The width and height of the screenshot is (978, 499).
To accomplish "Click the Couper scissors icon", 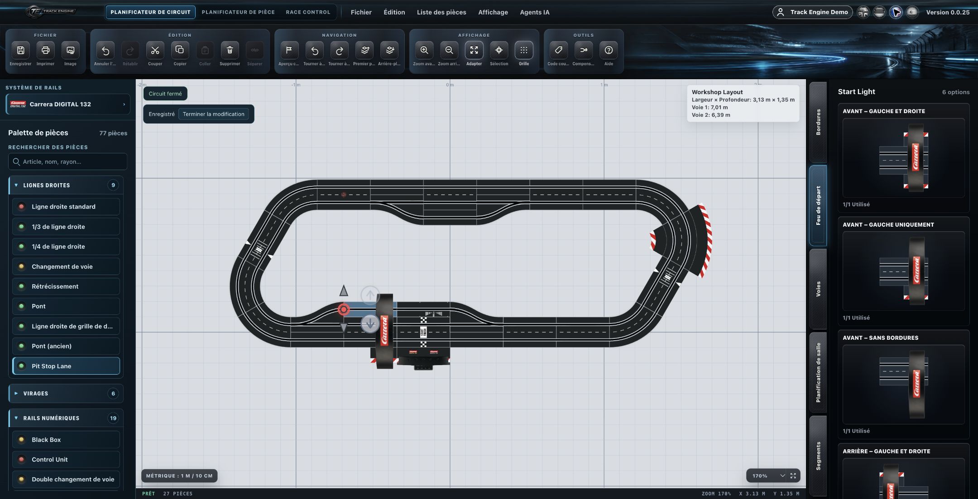I will point(155,50).
